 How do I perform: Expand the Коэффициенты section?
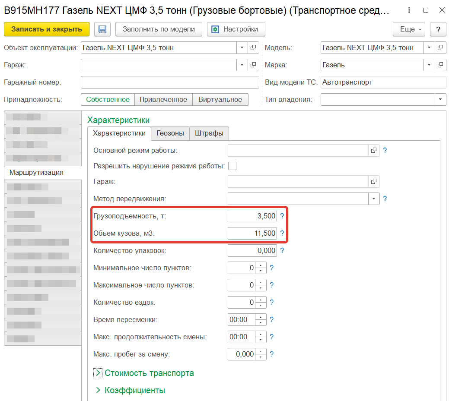point(98,390)
